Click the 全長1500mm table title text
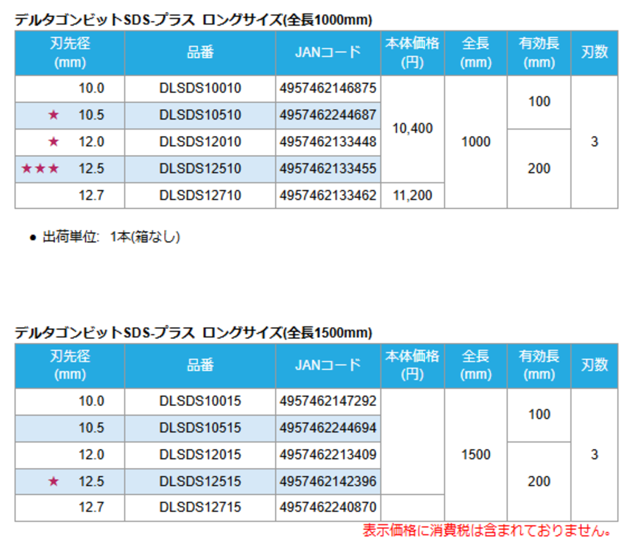This screenshot has width=633, height=542. 193,333
